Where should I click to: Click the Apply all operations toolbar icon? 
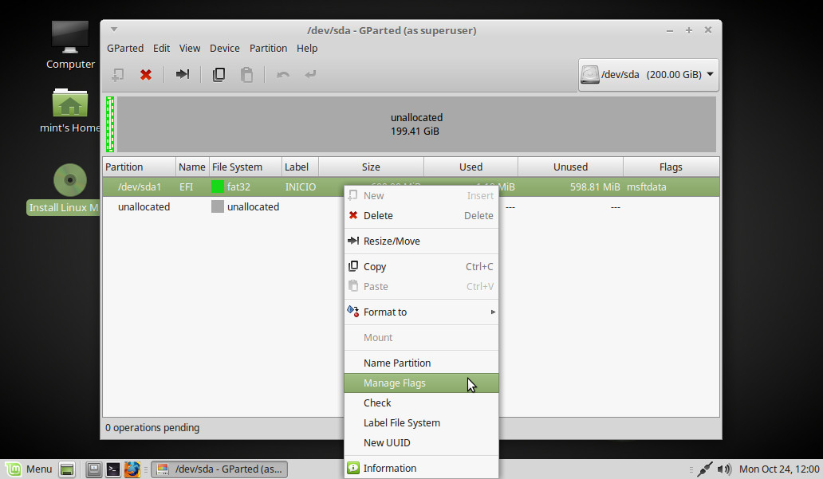(x=310, y=75)
